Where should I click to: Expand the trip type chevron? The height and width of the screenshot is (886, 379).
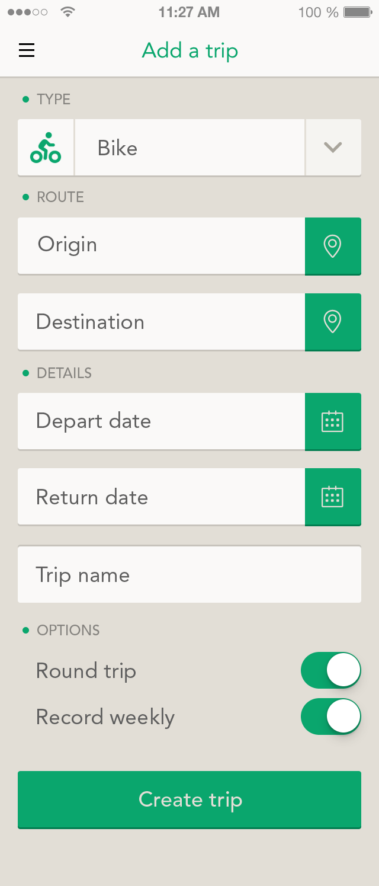(333, 148)
